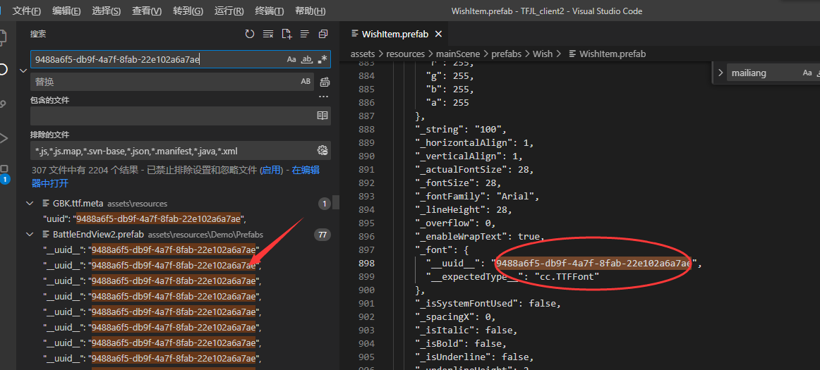The height and width of the screenshot is (370, 820).
Task: Click the WishItem.prefab breadcrumb
Action: point(607,54)
